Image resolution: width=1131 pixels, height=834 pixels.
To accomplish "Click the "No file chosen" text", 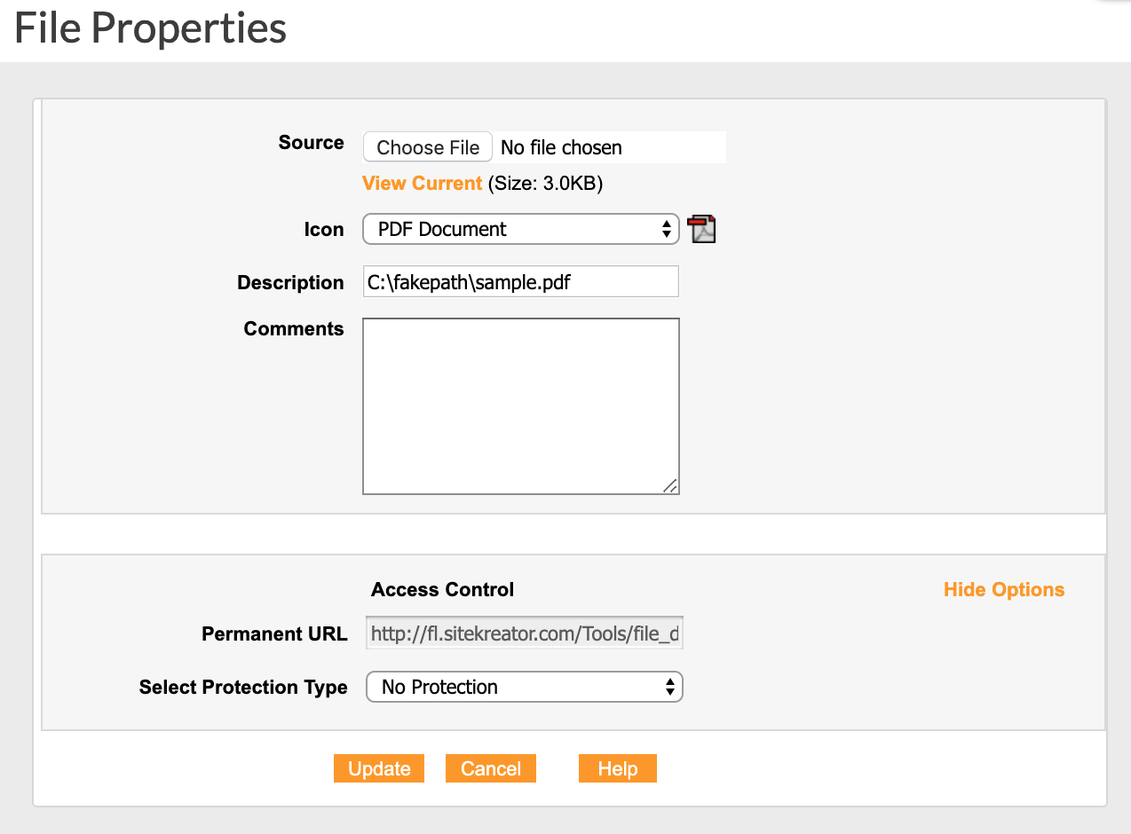I will click(x=561, y=147).
